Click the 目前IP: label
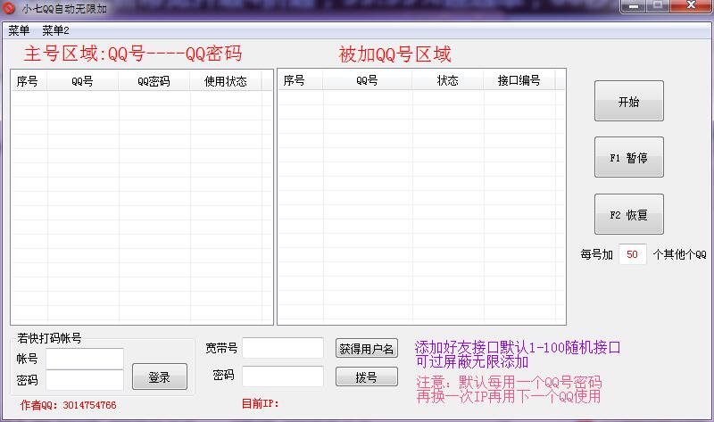This screenshot has width=714, height=422. click(260, 403)
